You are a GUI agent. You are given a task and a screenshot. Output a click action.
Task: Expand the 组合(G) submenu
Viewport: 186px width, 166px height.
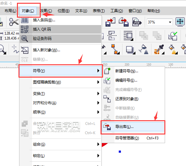point(60,144)
